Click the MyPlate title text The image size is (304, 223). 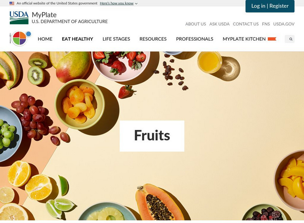point(44,15)
